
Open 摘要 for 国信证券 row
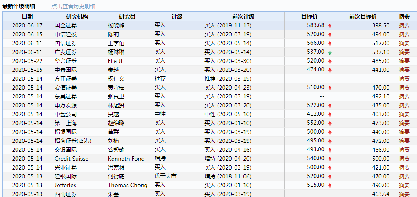pos(404,43)
